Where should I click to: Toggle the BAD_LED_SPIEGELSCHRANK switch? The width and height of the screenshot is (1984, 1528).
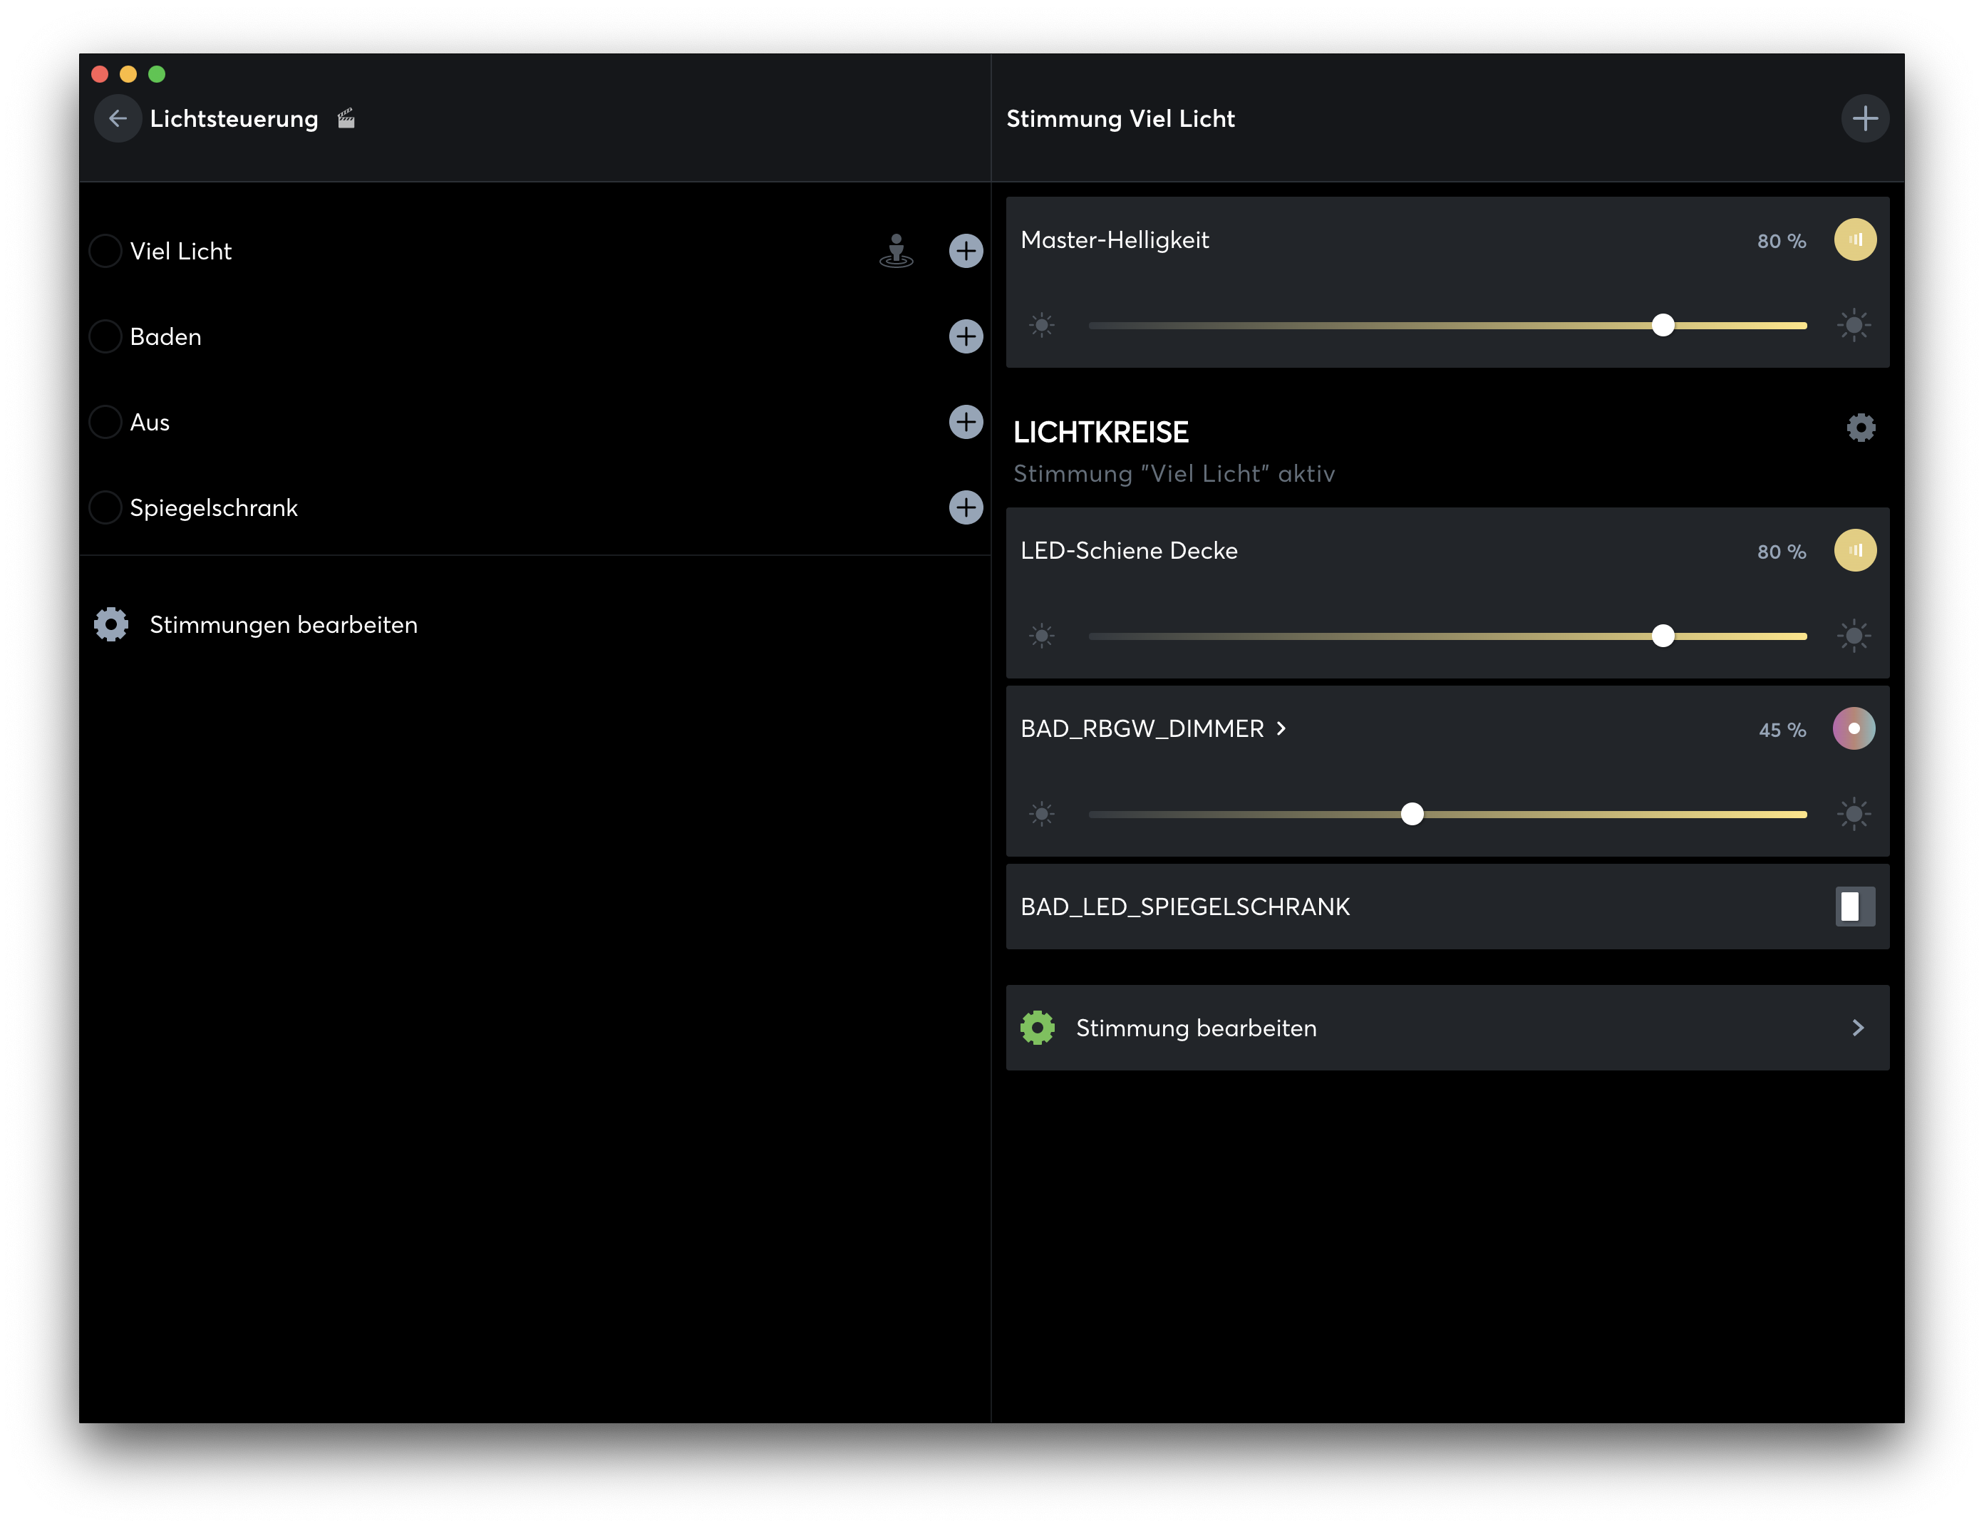(x=1854, y=907)
